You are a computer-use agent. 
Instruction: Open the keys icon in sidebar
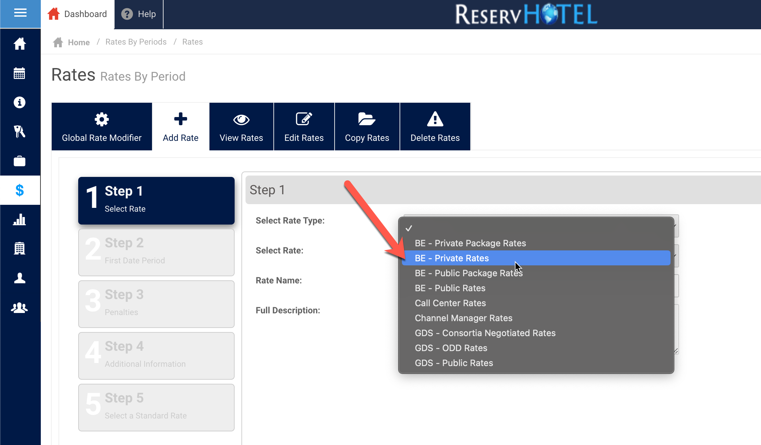[x=19, y=132]
